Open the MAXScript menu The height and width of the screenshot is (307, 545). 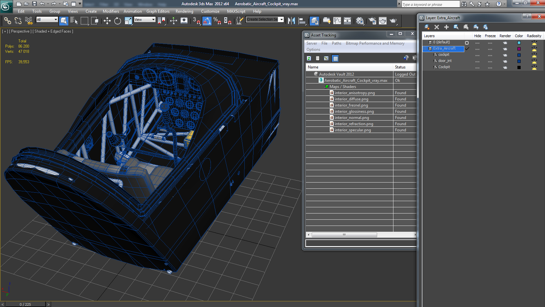pos(236,11)
